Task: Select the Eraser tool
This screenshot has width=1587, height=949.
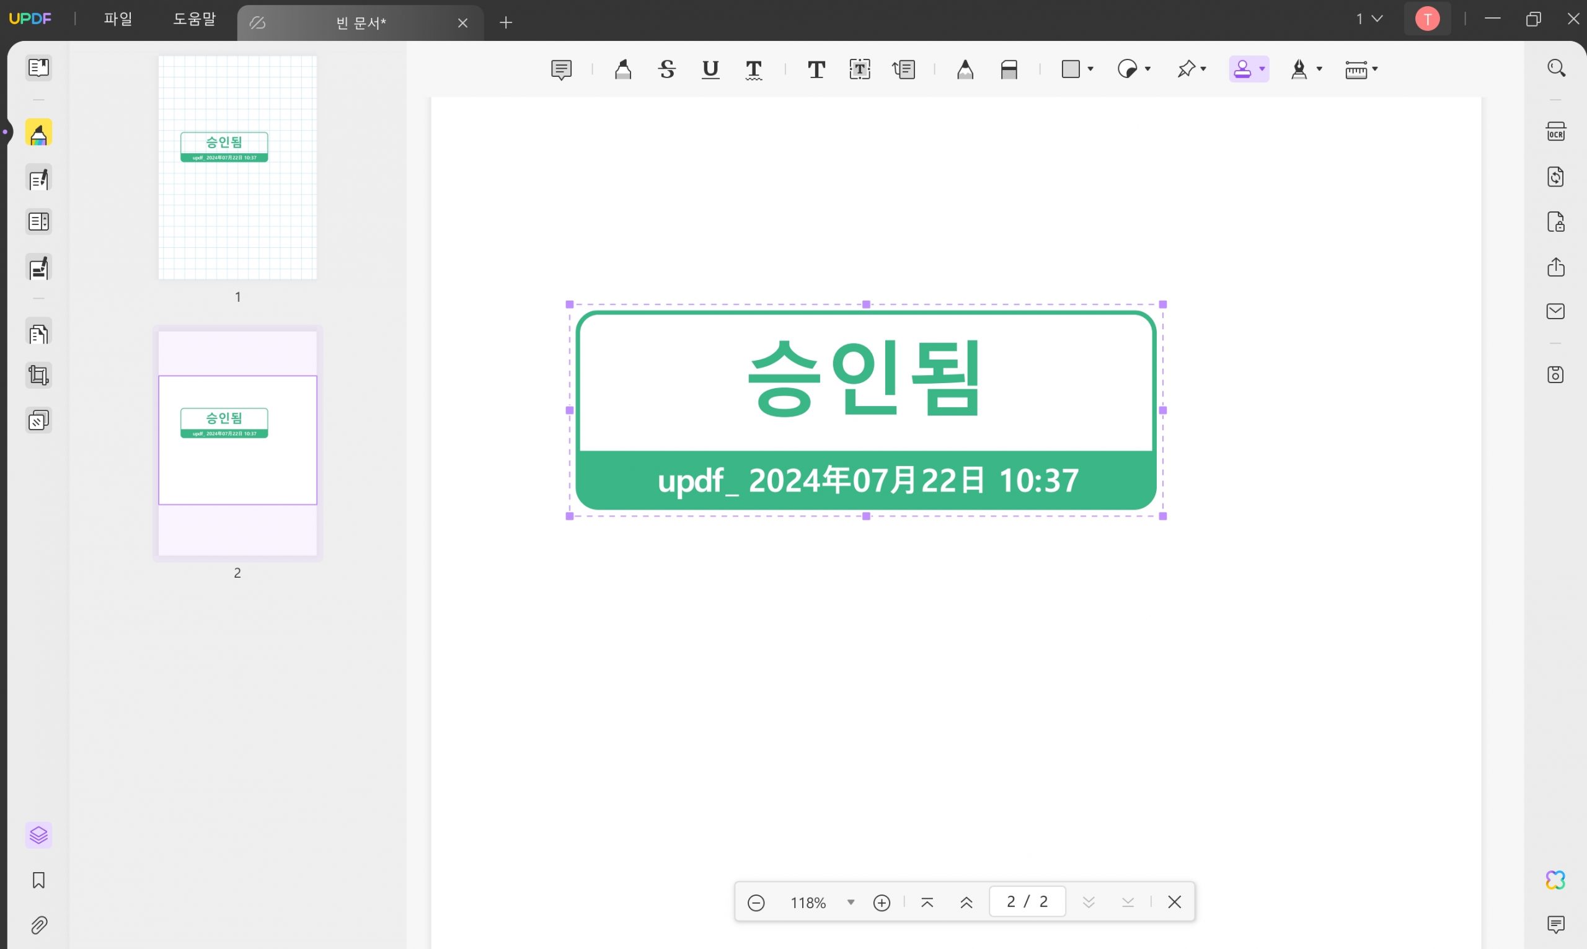Action: click(x=1009, y=69)
